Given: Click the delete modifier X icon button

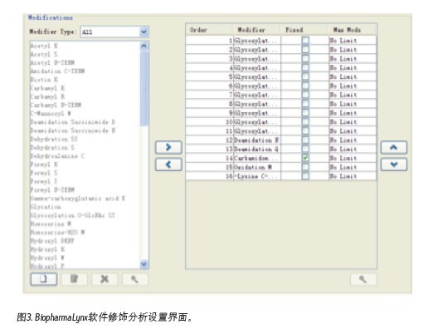Looking at the screenshot, I should (105, 279).
